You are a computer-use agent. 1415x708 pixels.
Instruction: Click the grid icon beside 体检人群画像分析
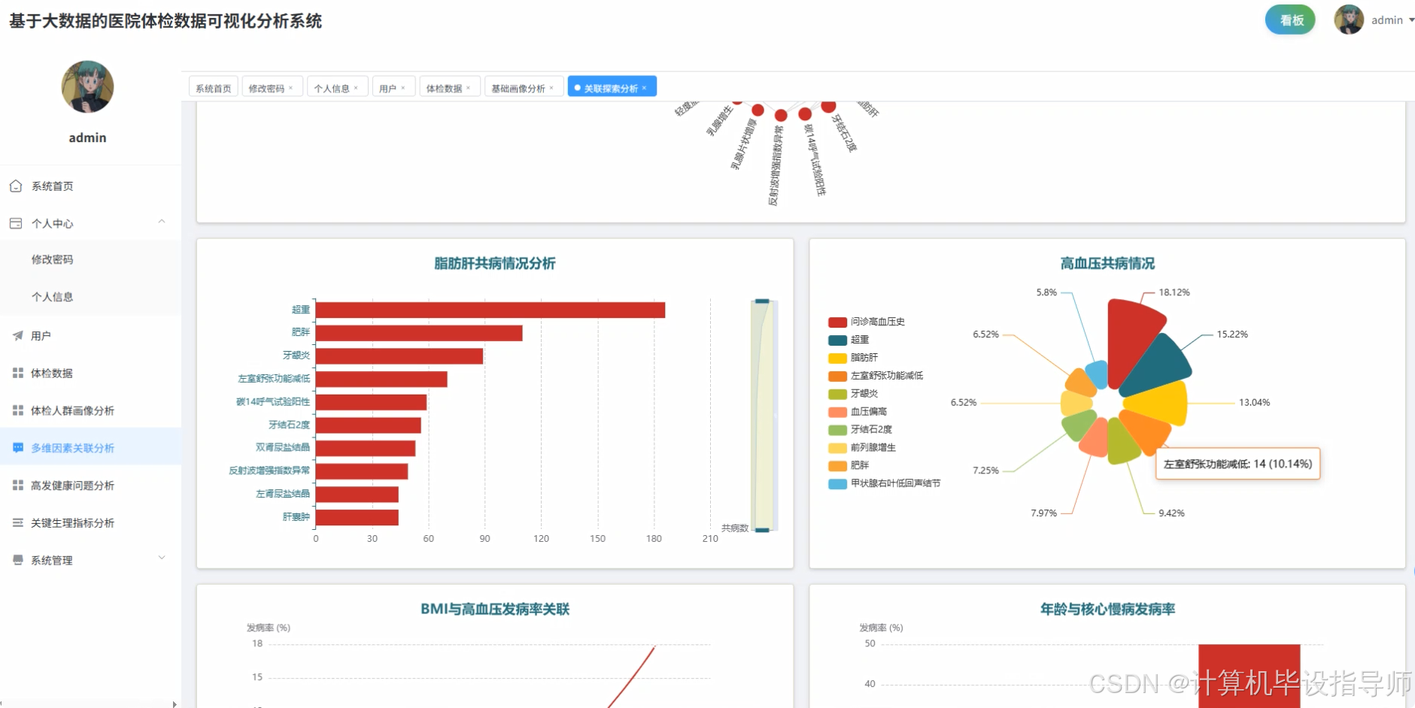tap(17, 410)
